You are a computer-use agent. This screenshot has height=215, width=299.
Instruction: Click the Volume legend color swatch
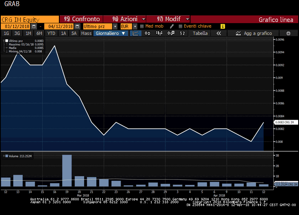coord(6,155)
